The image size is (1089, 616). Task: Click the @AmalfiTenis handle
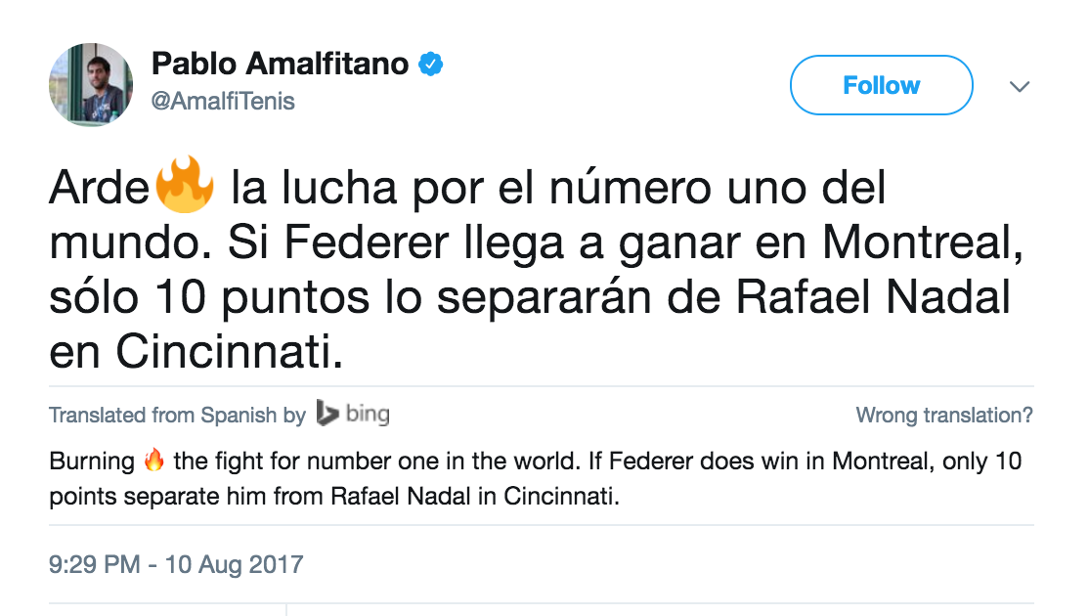click(223, 101)
